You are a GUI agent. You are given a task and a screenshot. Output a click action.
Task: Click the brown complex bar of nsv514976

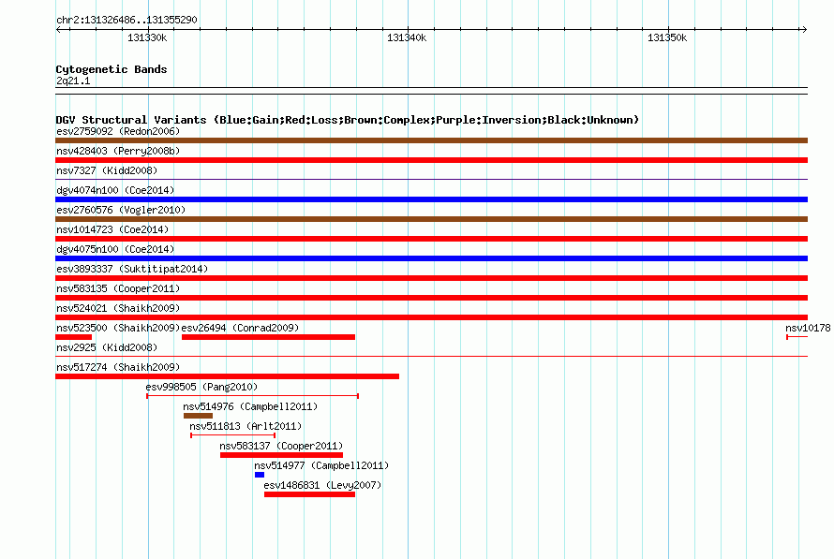198,416
